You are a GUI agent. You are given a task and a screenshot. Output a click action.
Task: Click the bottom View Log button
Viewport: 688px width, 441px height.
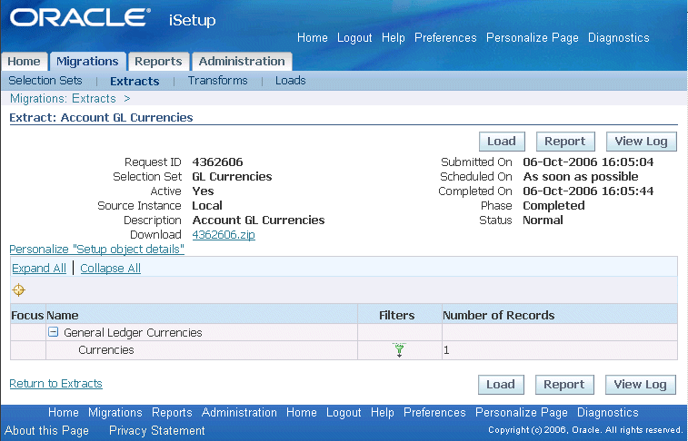click(641, 385)
